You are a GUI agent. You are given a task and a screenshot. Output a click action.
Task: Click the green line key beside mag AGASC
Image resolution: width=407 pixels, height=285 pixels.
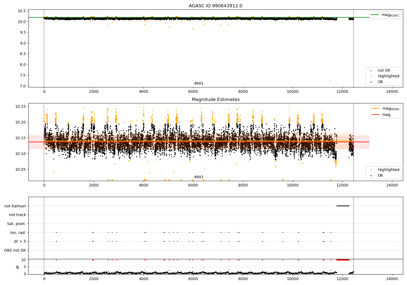pos(375,15)
